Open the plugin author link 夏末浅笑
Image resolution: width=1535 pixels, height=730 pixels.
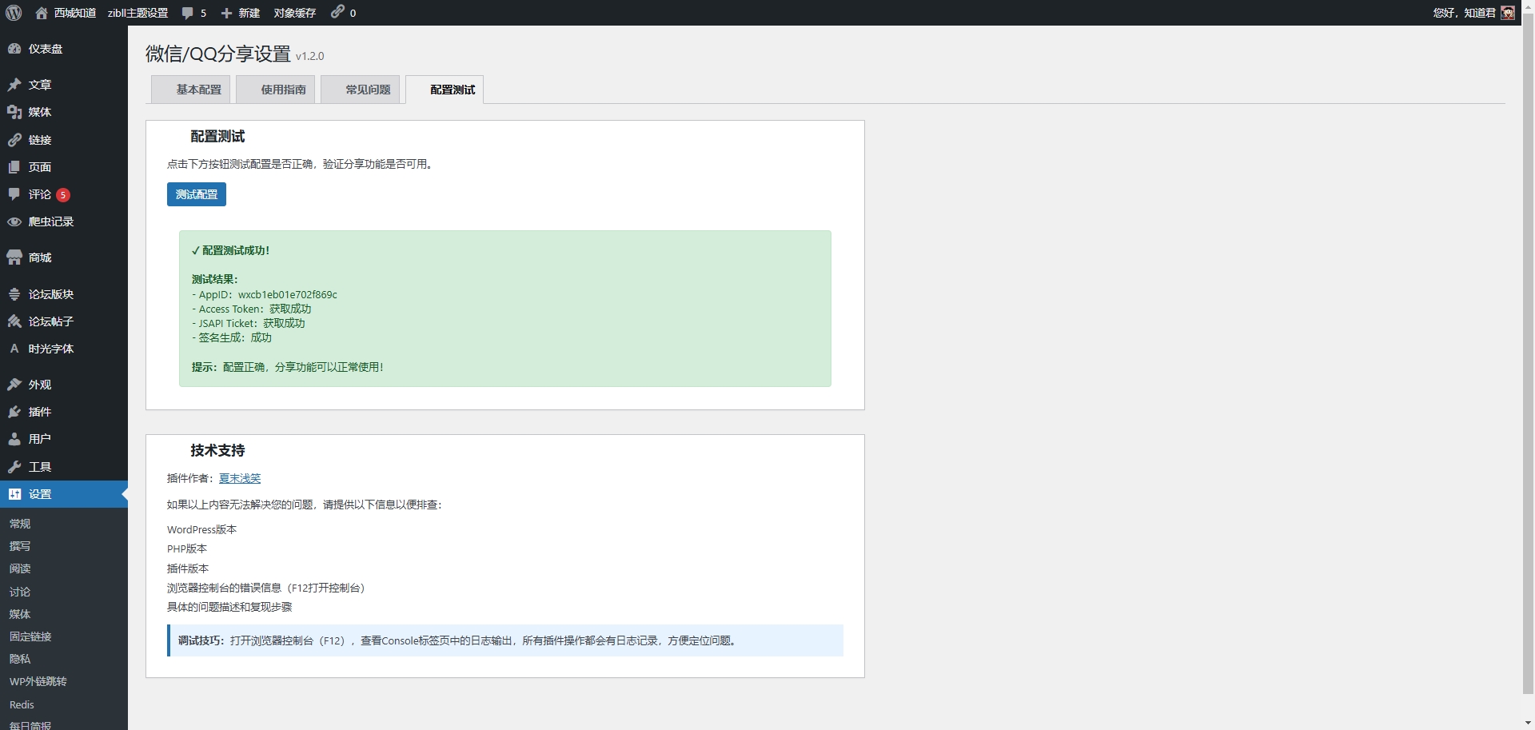240,478
